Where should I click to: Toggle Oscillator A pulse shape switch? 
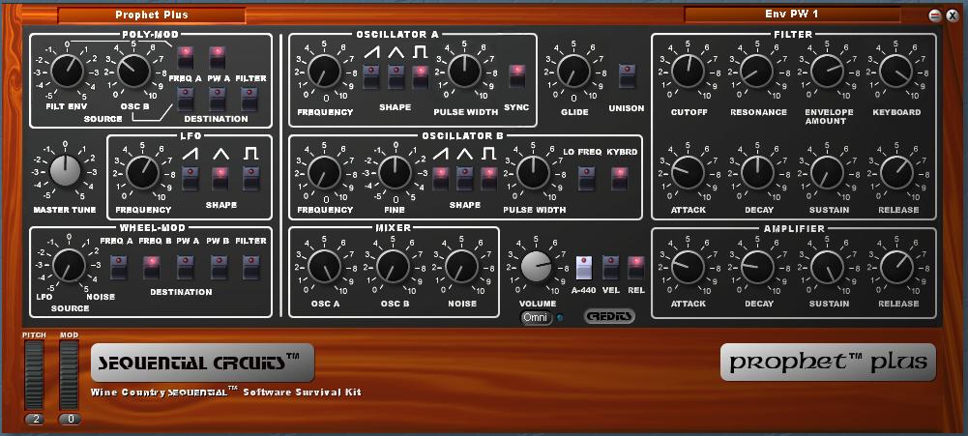tap(421, 76)
